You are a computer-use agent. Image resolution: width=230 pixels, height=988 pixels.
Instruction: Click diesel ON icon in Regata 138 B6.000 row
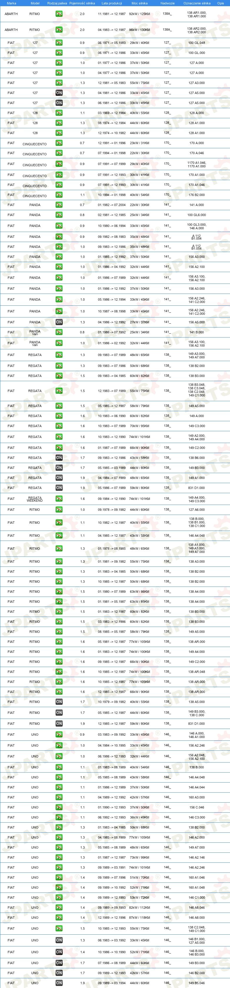tap(59, 457)
